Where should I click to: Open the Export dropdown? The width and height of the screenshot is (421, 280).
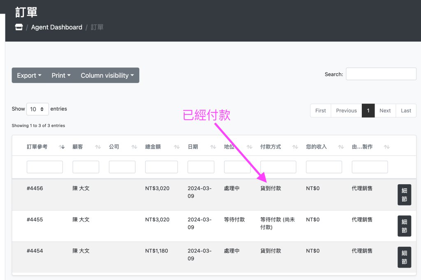tap(29, 75)
